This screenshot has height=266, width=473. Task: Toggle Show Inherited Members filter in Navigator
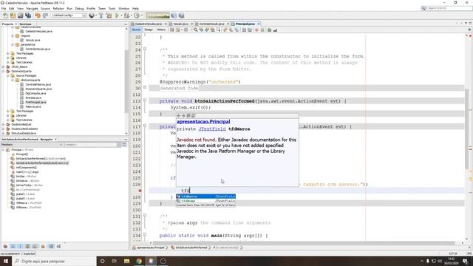point(5,246)
